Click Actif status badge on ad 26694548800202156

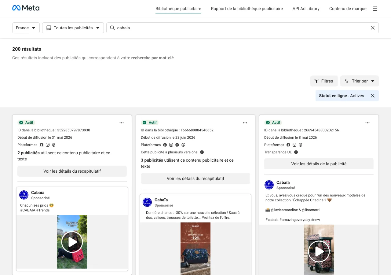point(273,123)
